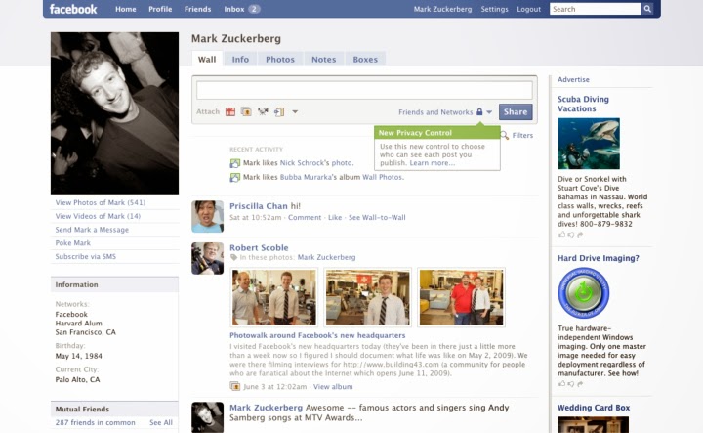Attach a gift using the gift icon
Image resolution: width=703 pixels, height=433 pixels.
230,111
